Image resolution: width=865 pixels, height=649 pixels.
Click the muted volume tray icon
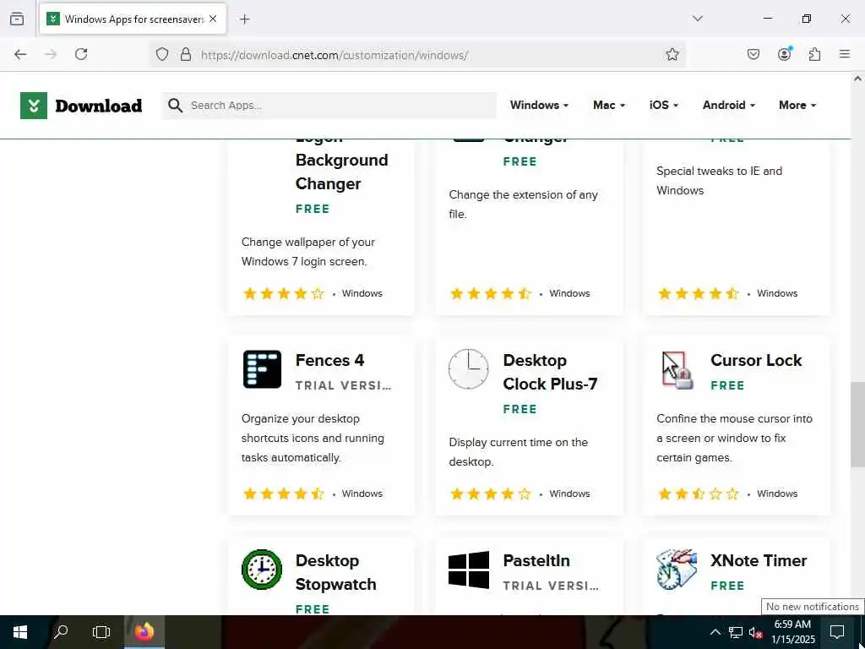pyautogui.click(x=755, y=632)
